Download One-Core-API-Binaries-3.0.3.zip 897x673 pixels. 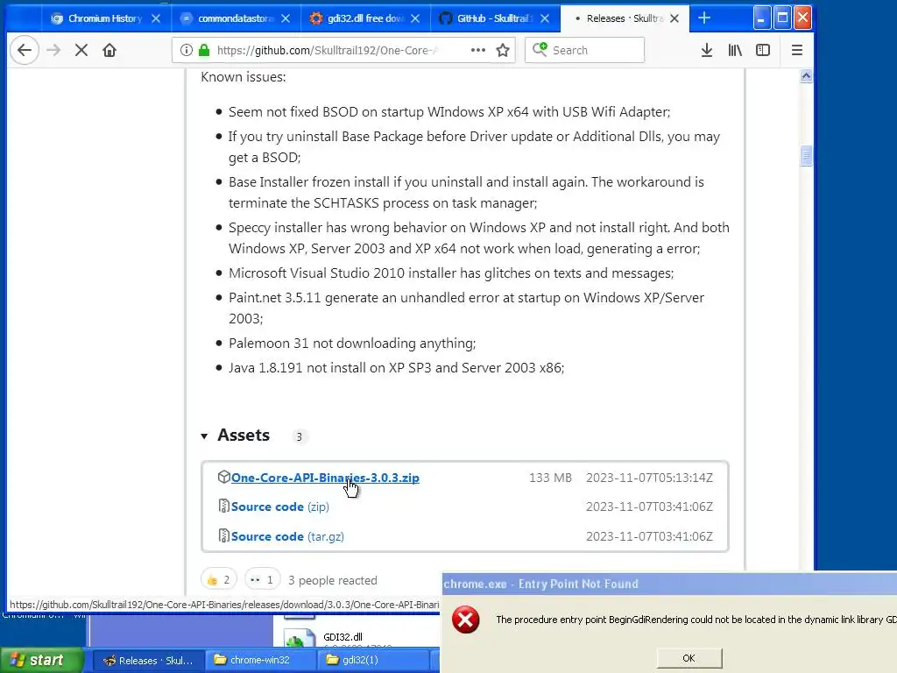tap(325, 478)
